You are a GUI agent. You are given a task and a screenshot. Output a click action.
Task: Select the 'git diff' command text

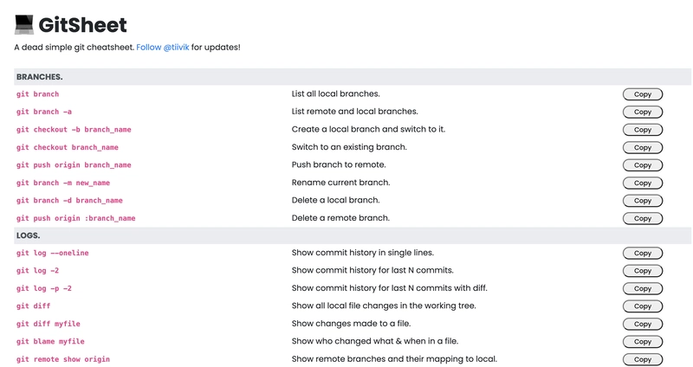tap(34, 306)
